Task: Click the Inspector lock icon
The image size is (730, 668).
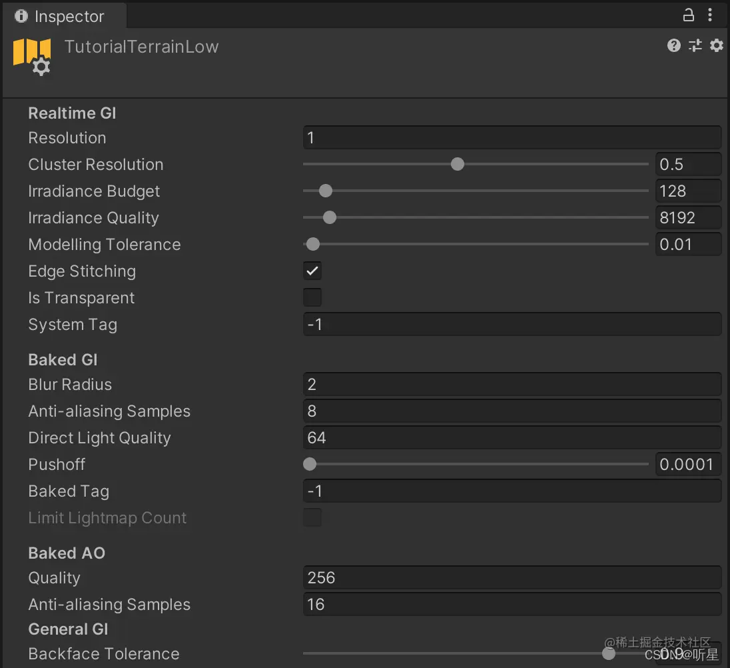Action: [688, 15]
